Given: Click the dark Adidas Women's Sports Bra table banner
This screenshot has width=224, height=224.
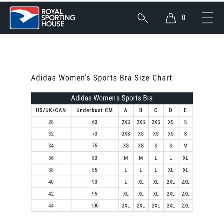Looking at the screenshot, I should coord(112,98).
